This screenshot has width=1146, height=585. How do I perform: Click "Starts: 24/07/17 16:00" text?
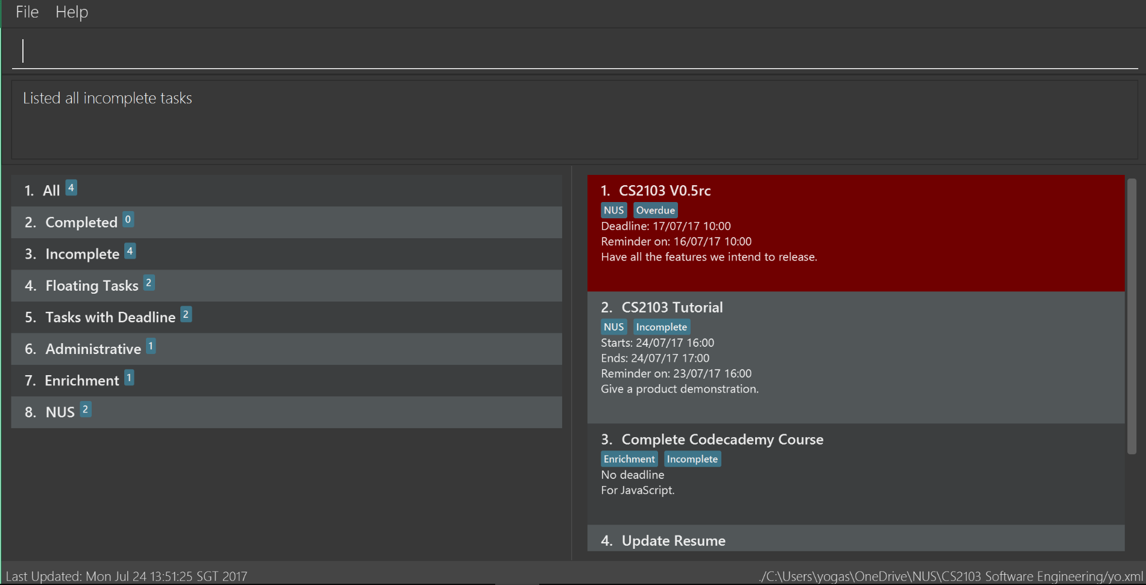click(x=657, y=343)
